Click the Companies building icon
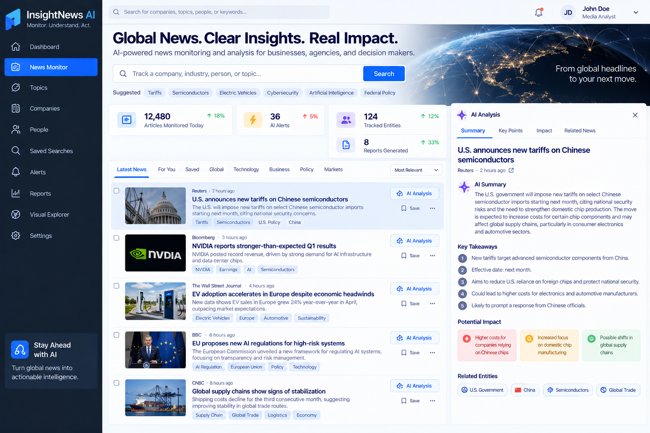 click(16, 108)
